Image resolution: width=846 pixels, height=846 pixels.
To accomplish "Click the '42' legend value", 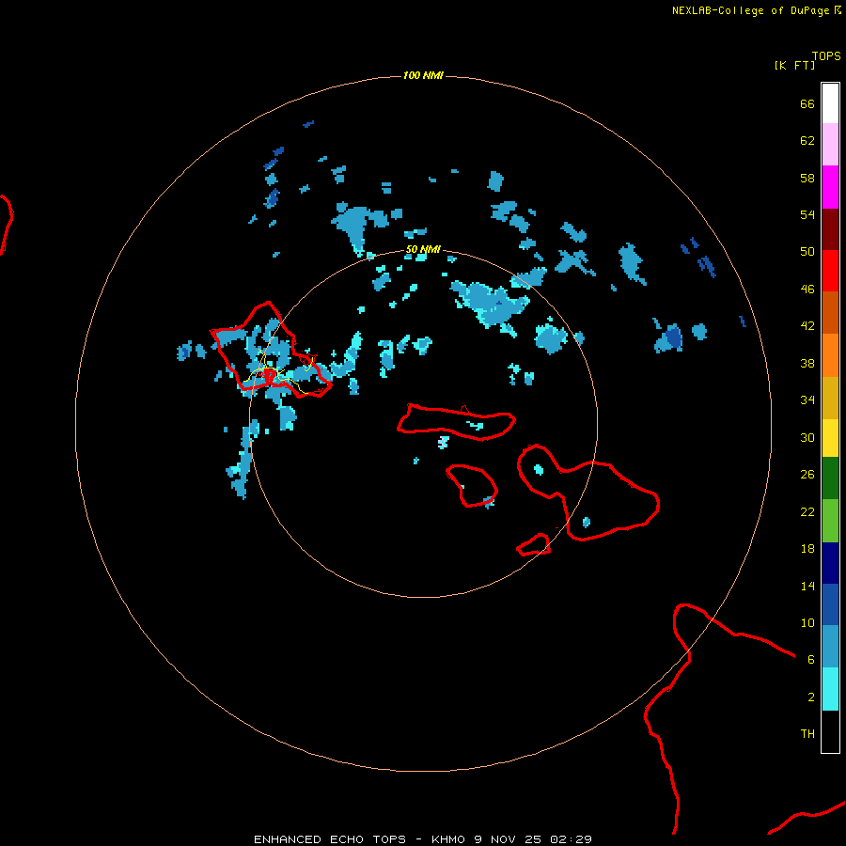I will [x=807, y=326].
